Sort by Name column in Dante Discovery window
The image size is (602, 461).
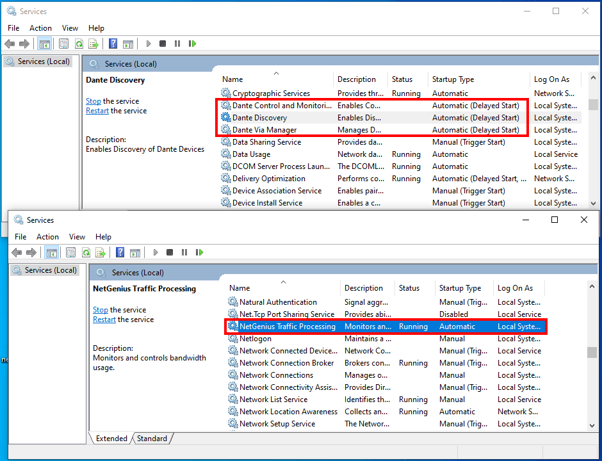[x=276, y=79]
